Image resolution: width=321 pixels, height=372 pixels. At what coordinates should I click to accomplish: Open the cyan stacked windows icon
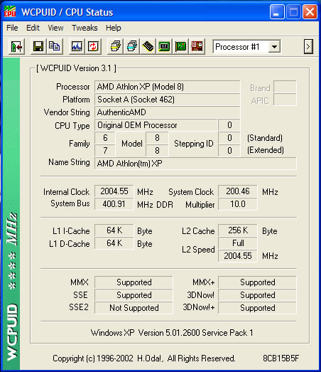[x=131, y=46]
